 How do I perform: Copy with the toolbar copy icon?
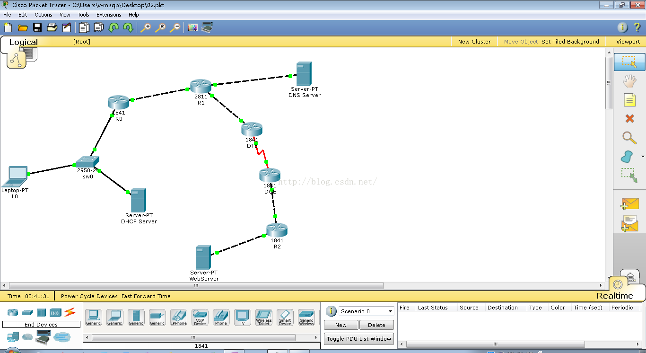[84, 27]
